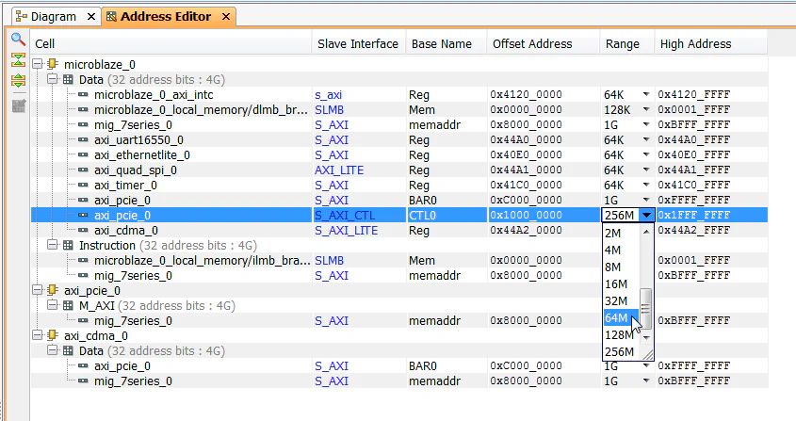Click the Slave Interface column header
This screenshot has width=796, height=421.
click(x=358, y=44)
